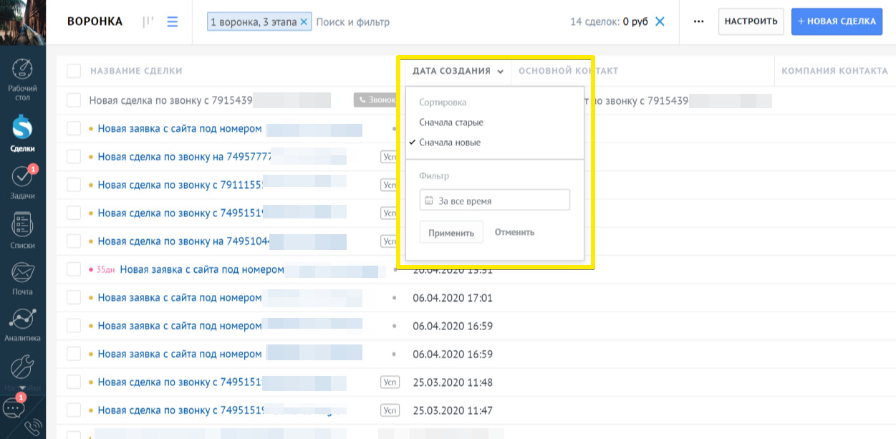Image resolution: width=896 pixels, height=439 pixels.
Task: Click the account avatar in the top-left corner
Action: 23,22
